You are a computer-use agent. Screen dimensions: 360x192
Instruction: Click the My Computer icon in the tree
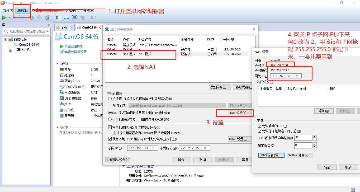coord(11,39)
